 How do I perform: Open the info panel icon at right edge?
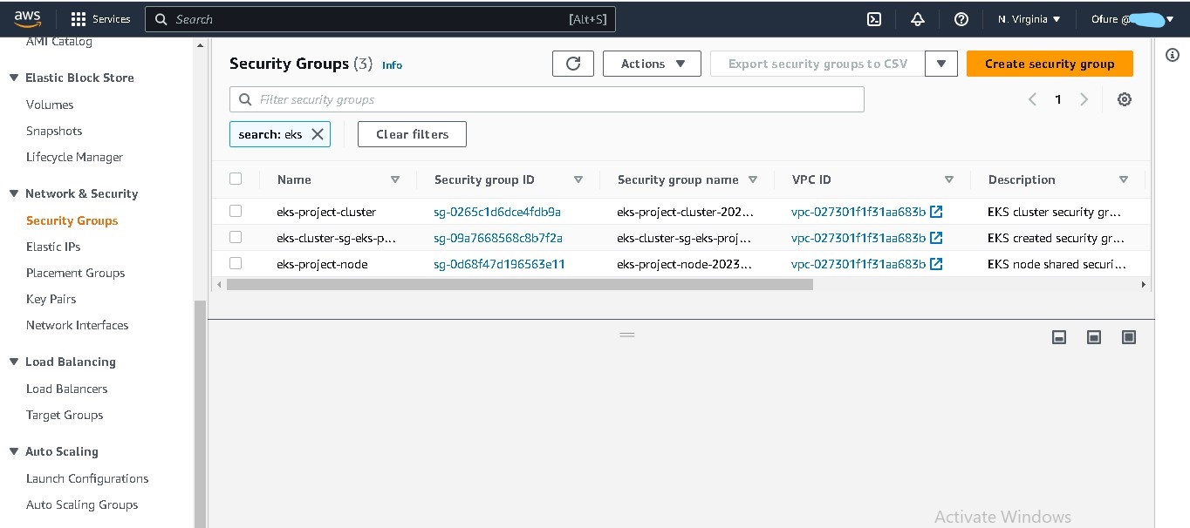1173,55
